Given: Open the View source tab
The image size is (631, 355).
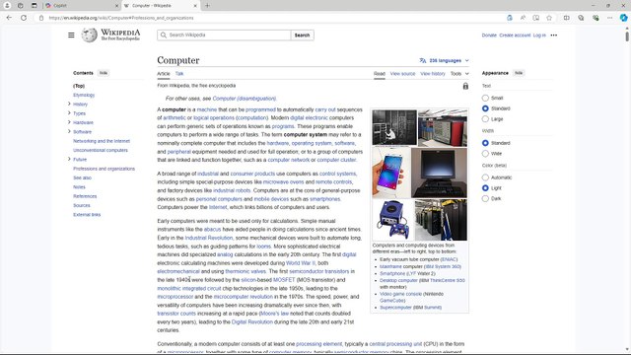Looking at the screenshot, I should click(402, 74).
